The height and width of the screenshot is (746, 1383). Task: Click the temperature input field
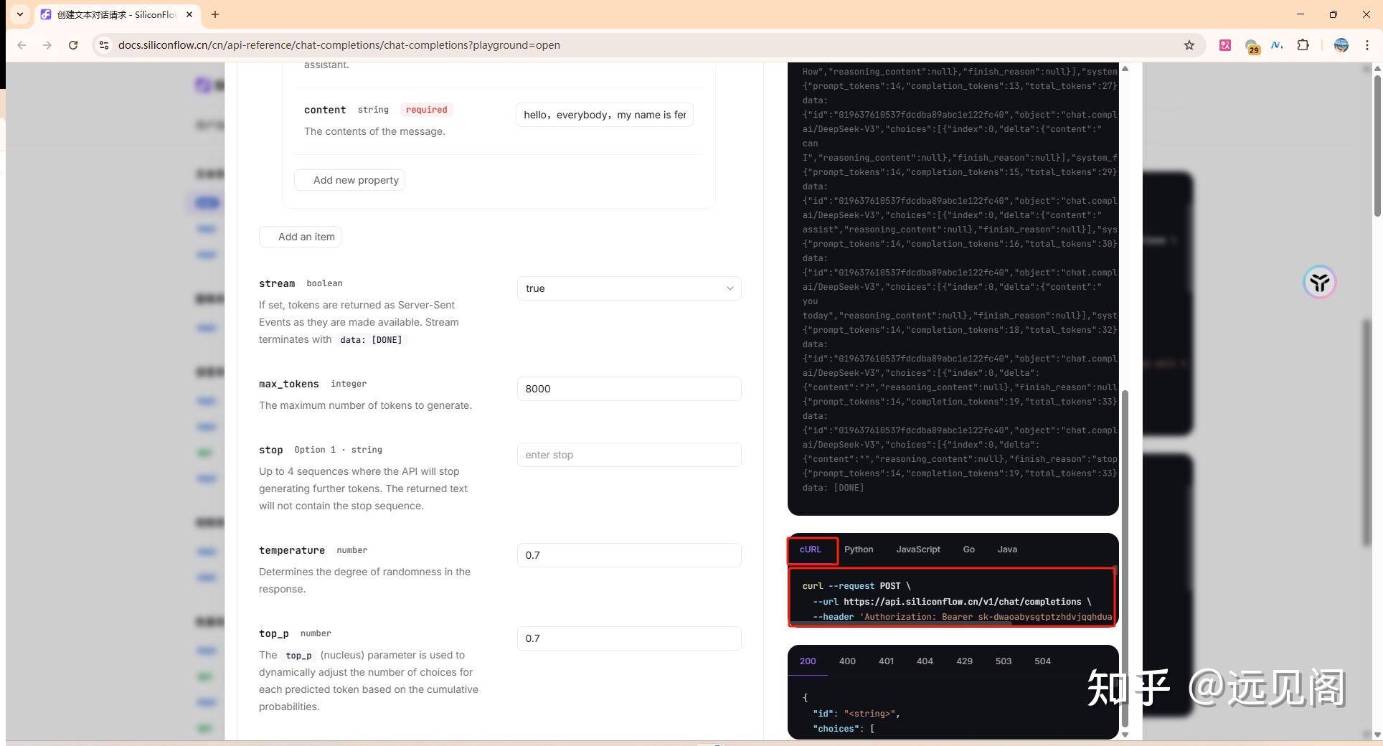(x=629, y=555)
